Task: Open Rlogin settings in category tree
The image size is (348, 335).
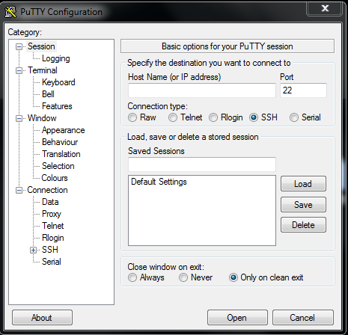Action: click(x=53, y=238)
